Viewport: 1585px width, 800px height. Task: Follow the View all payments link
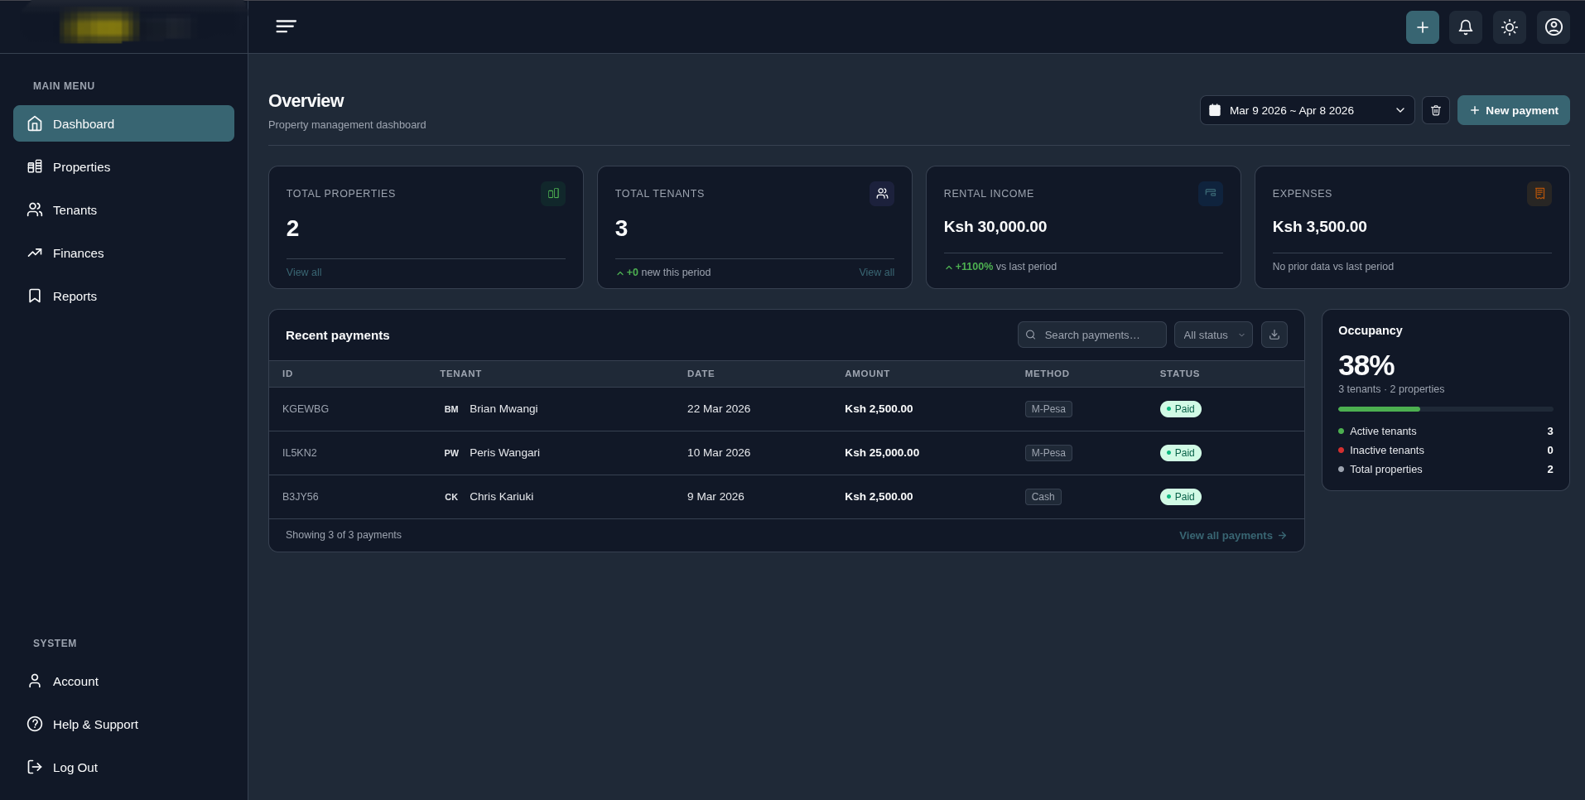(x=1232, y=536)
